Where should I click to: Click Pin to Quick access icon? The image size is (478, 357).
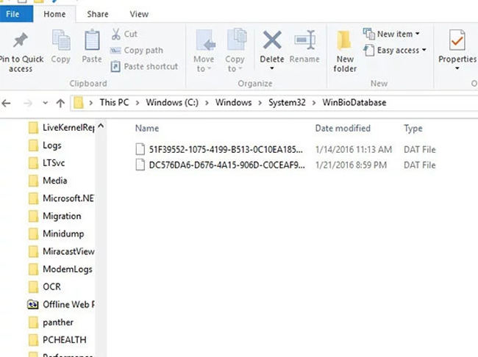(20, 40)
